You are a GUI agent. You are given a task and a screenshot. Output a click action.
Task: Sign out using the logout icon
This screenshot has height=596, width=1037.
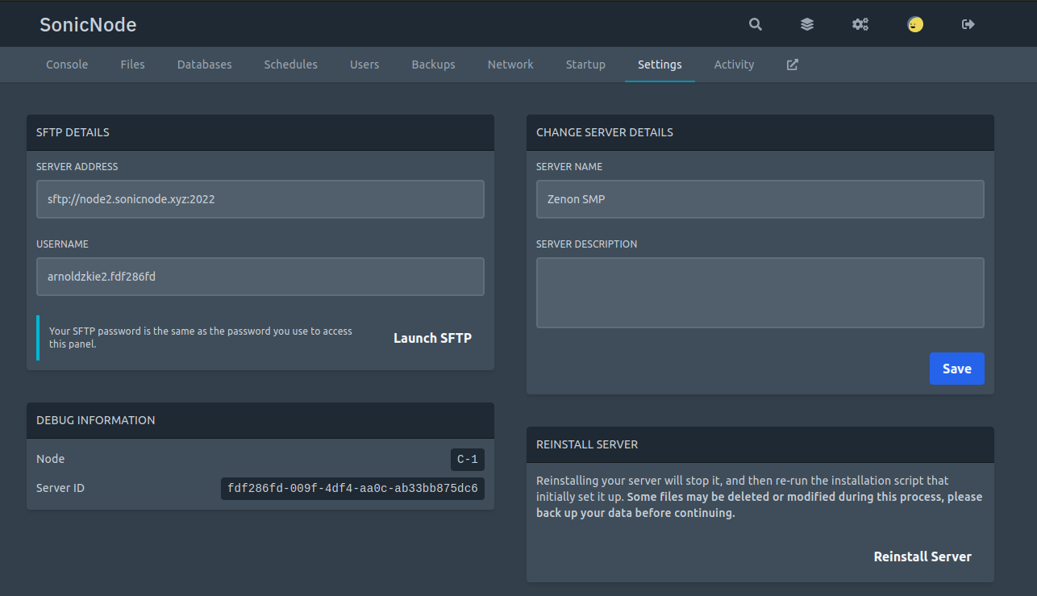coord(968,24)
